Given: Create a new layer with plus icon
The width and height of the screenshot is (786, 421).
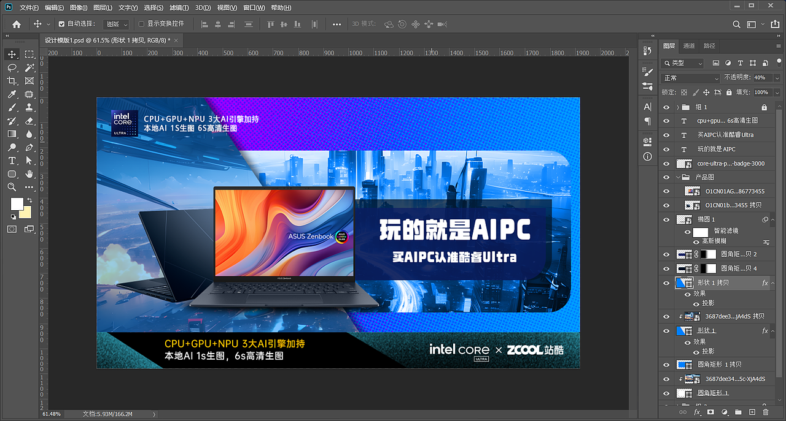Looking at the screenshot, I should tap(752, 412).
